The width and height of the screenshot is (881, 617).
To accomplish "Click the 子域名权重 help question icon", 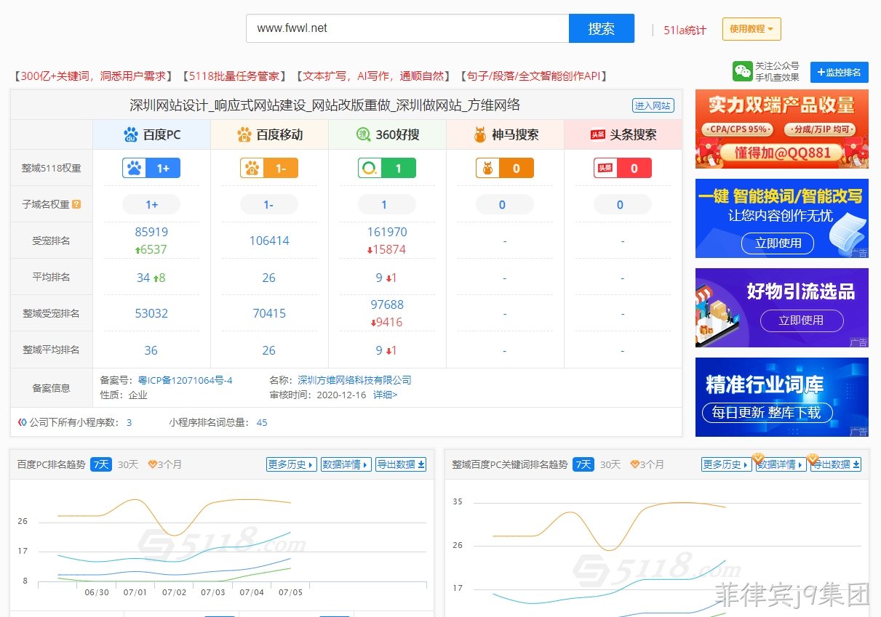I will [x=76, y=204].
